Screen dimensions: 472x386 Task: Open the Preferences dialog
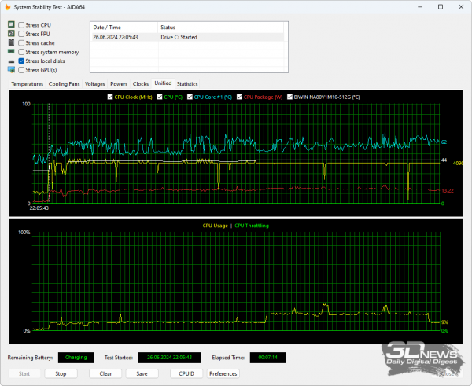[223, 373]
